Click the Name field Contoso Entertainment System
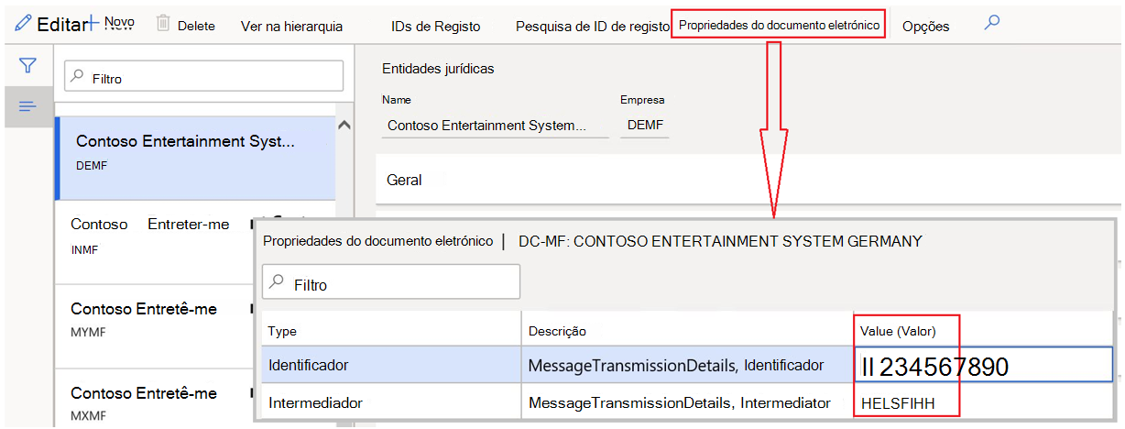 point(496,125)
